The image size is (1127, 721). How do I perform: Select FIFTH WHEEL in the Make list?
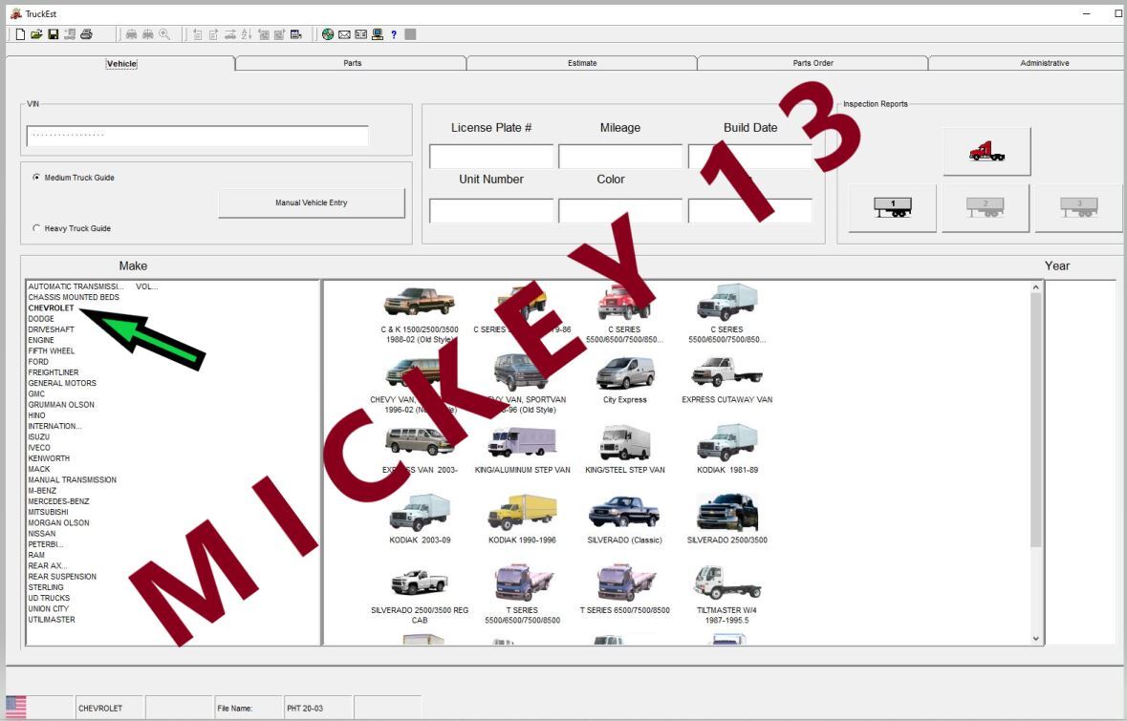51,351
